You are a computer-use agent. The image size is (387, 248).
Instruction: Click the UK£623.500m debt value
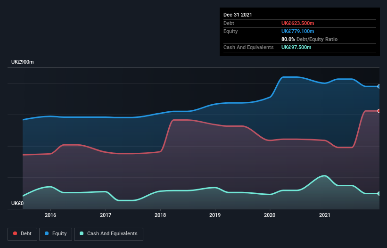point(297,23)
